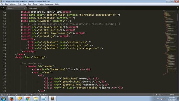Click line number 36 in gutter

coord(5,91)
